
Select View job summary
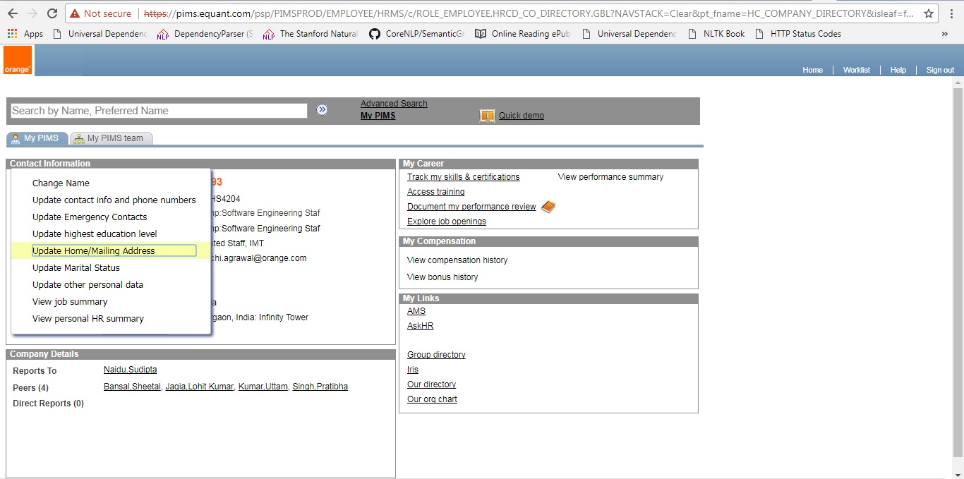pos(70,301)
